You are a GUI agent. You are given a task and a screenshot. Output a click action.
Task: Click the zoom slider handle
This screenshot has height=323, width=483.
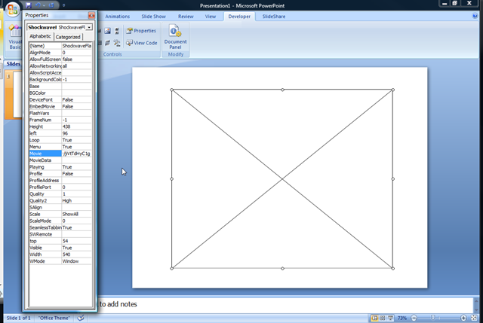tap(432, 318)
